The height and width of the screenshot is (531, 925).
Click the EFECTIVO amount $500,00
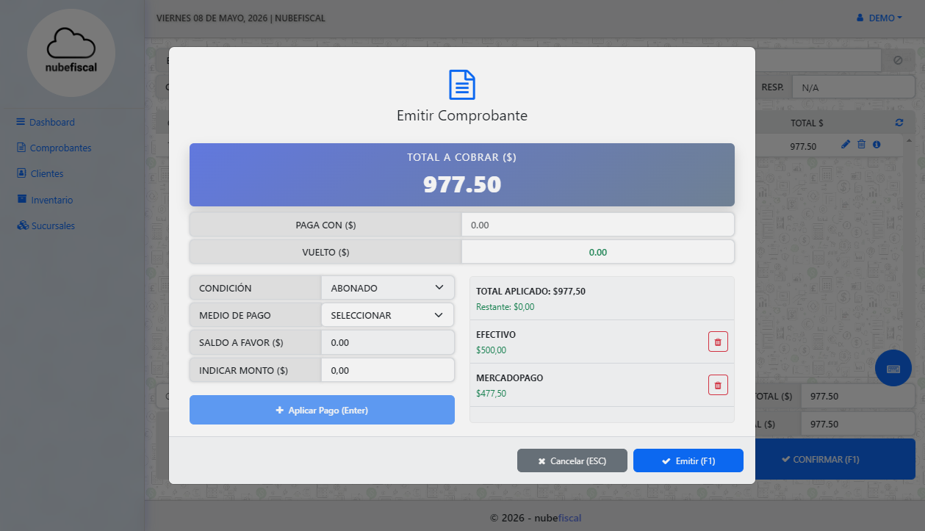(x=492, y=350)
